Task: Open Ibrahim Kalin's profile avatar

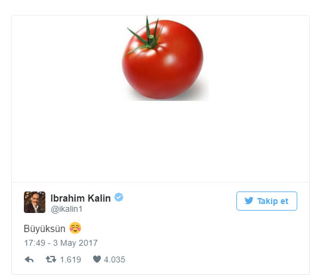Action: coord(35,202)
